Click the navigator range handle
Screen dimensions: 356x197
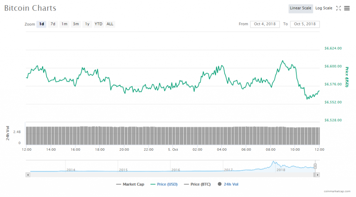315,166
